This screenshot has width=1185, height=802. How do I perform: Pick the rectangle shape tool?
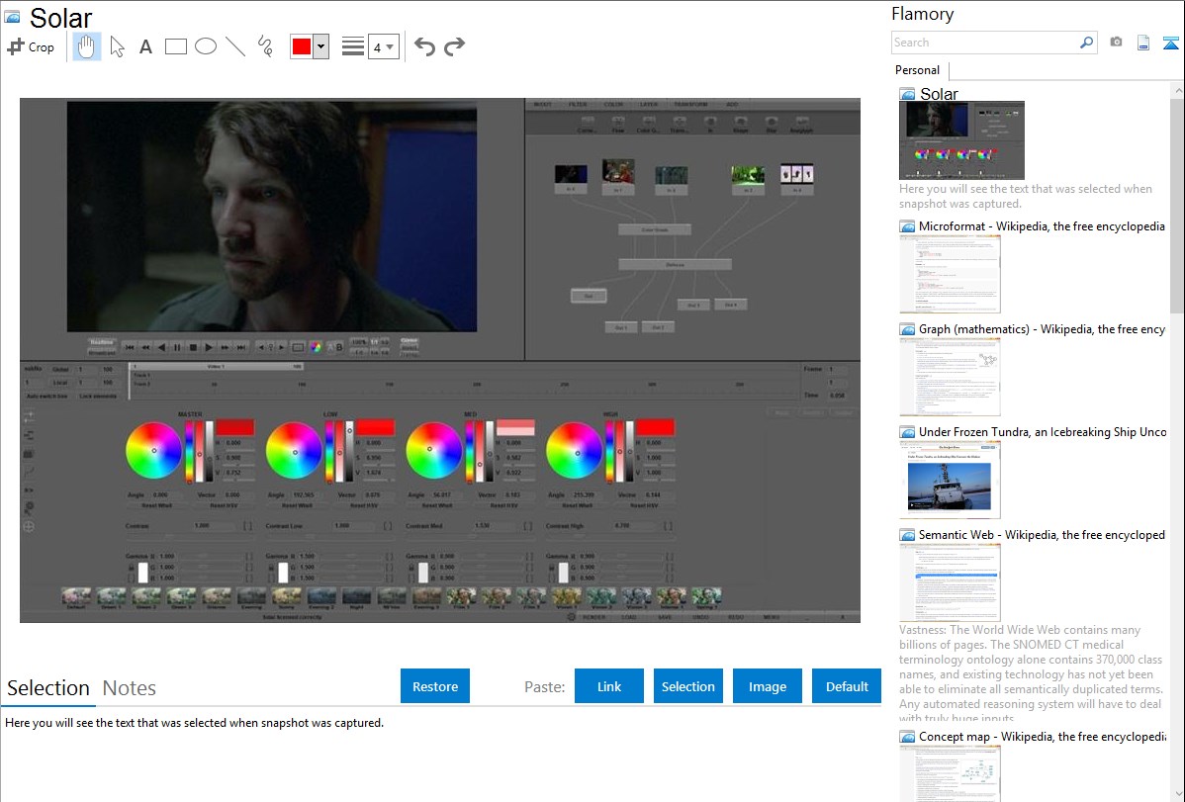coord(176,46)
